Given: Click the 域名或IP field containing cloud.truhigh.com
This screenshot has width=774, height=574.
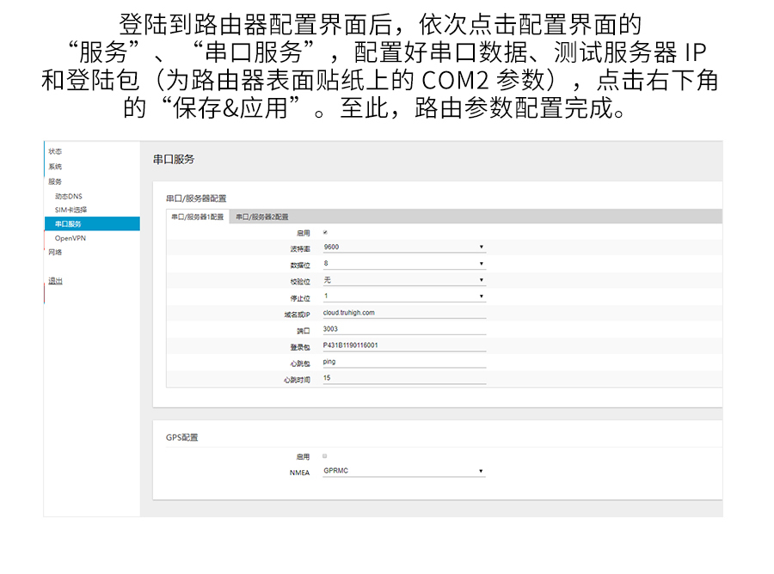Looking at the screenshot, I should pos(404,311).
